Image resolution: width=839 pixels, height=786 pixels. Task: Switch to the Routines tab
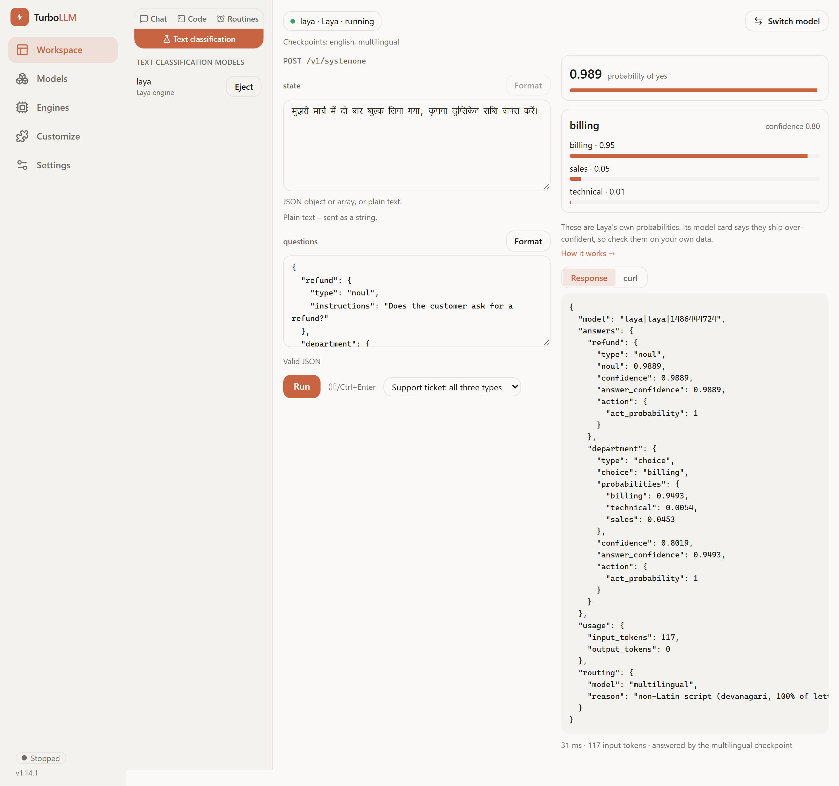pyautogui.click(x=238, y=19)
